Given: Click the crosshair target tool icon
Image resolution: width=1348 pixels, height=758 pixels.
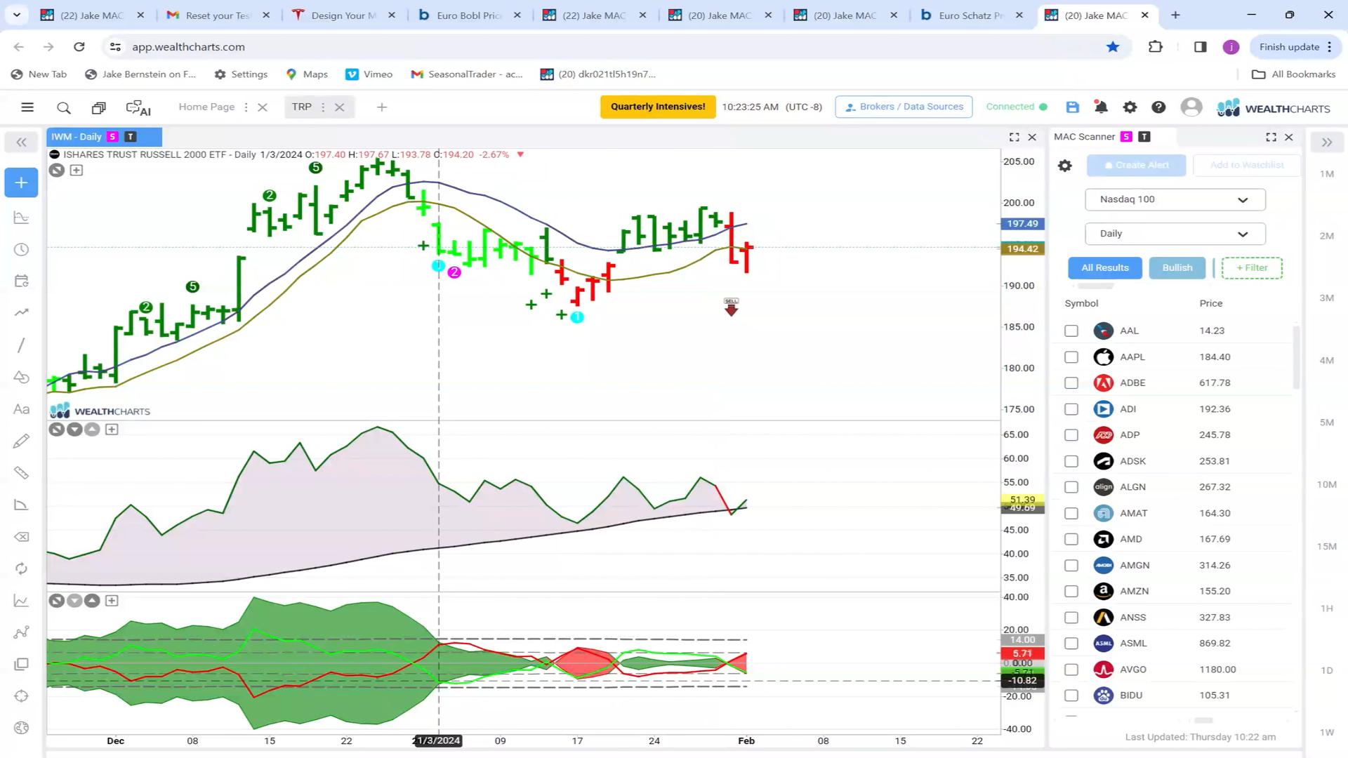Looking at the screenshot, I should click(x=22, y=696).
